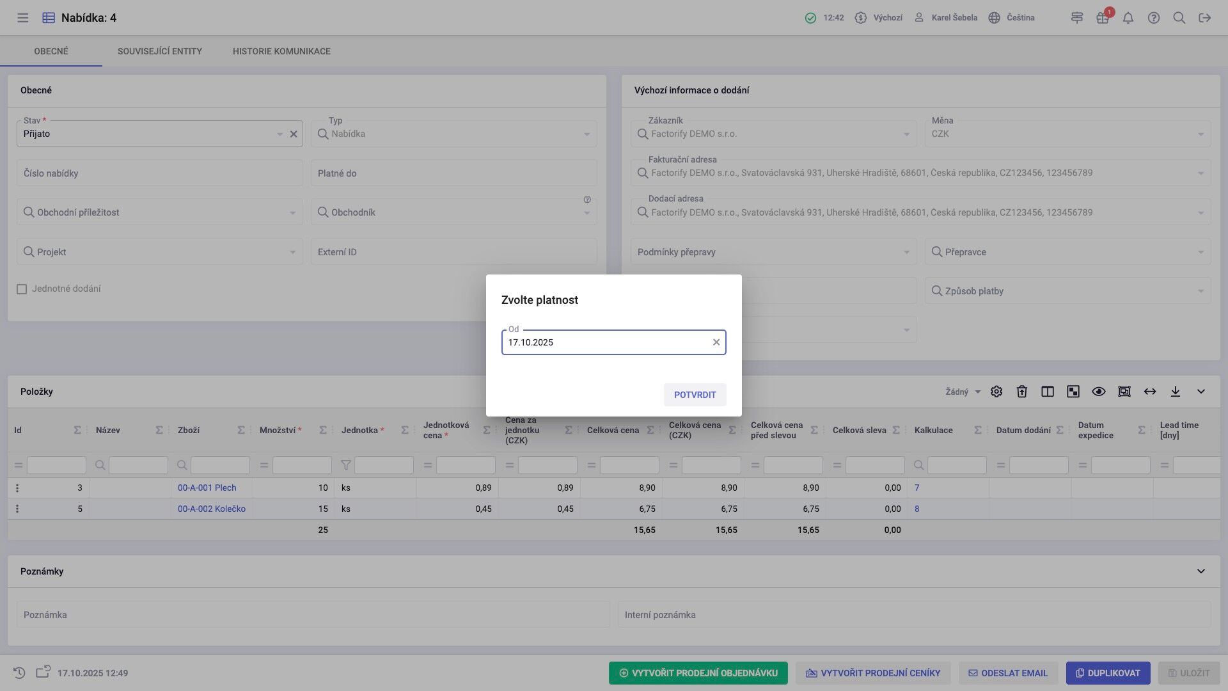The height and width of the screenshot is (691, 1228).
Task: Switch to Související entity tab
Action: pyautogui.click(x=160, y=51)
